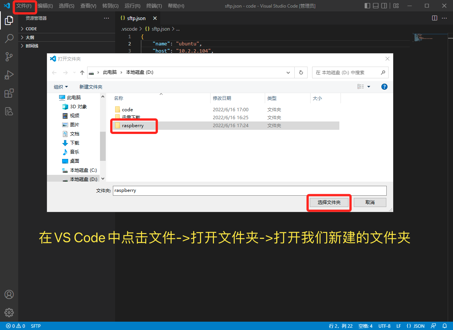
Task: Click the navigation pane scrollbar thumb
Action: coord(103,146)
